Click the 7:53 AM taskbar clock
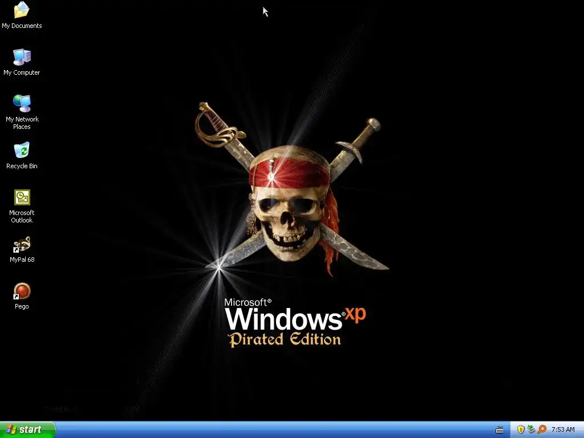 [x=563, y=429]
